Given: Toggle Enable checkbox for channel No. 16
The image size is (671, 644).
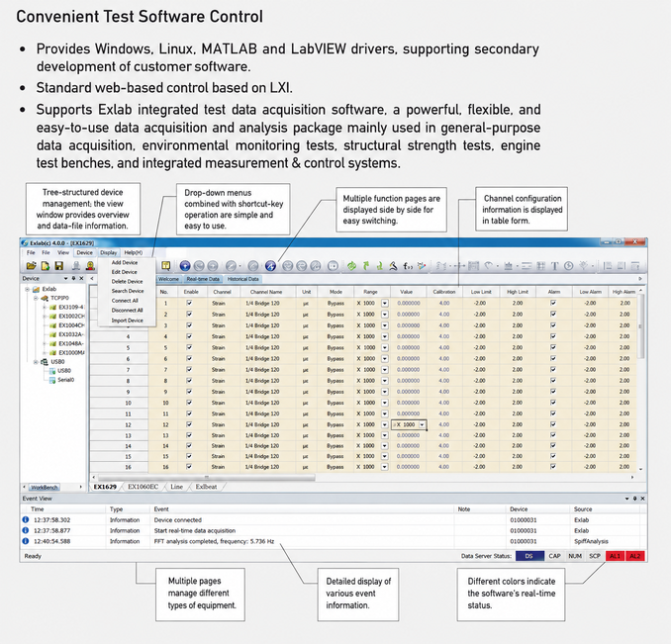Looking at the screenshot, I should click(189, 467).
